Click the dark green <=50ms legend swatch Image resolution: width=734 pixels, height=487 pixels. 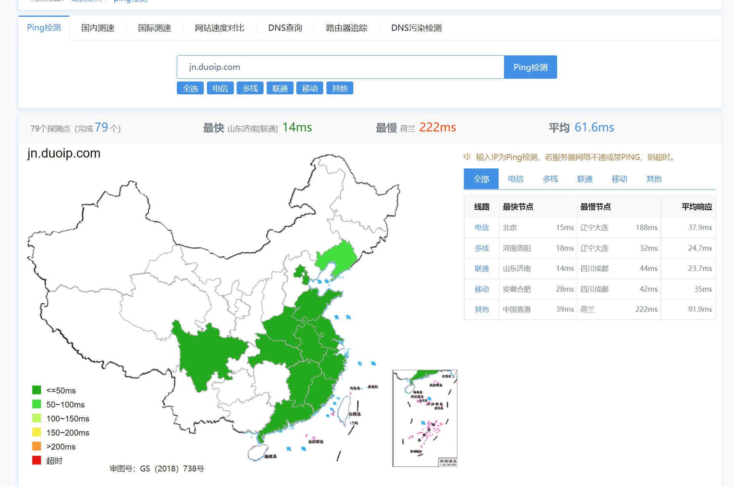tap(37, 390)
